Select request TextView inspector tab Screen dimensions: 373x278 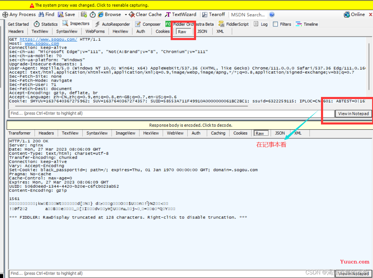click(x=40, y=31)
